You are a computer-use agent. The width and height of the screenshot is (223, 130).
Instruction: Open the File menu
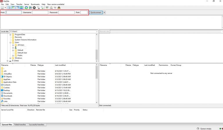(2, 4)
